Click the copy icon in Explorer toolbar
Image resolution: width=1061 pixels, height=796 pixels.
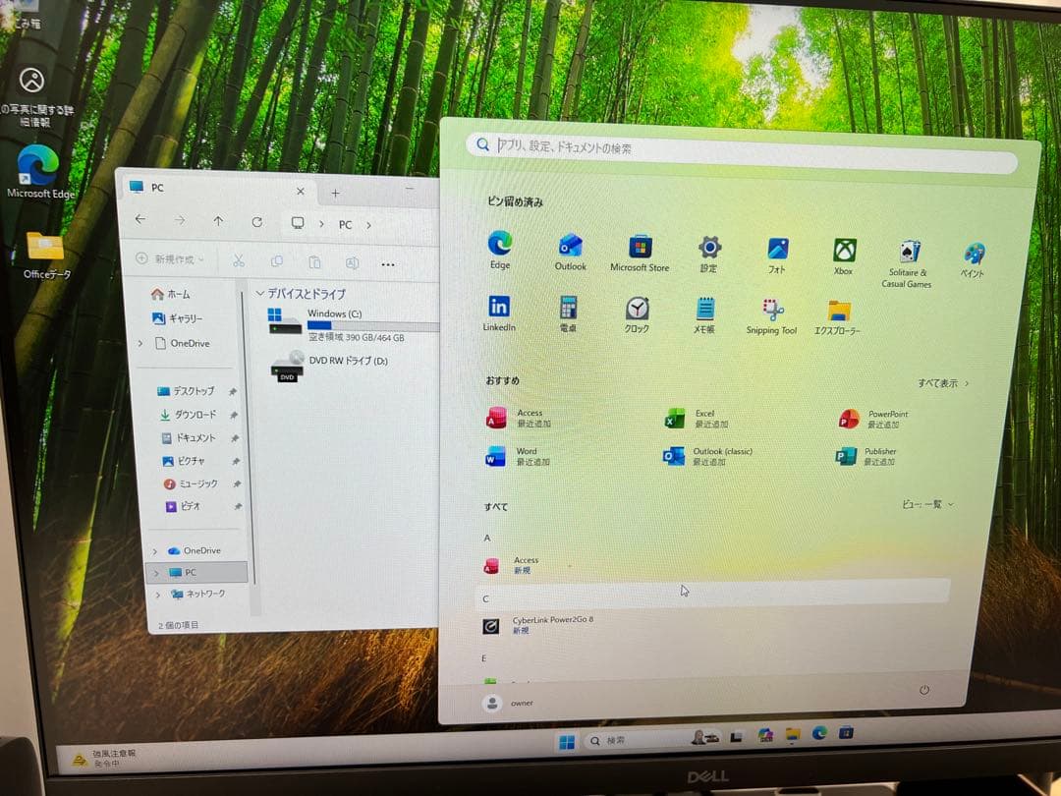tap(277, 261)
